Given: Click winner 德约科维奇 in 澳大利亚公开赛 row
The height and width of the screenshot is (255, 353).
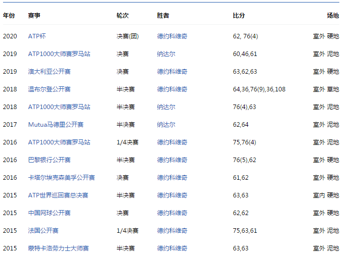Looking at the screenshot, I should 172,72.
